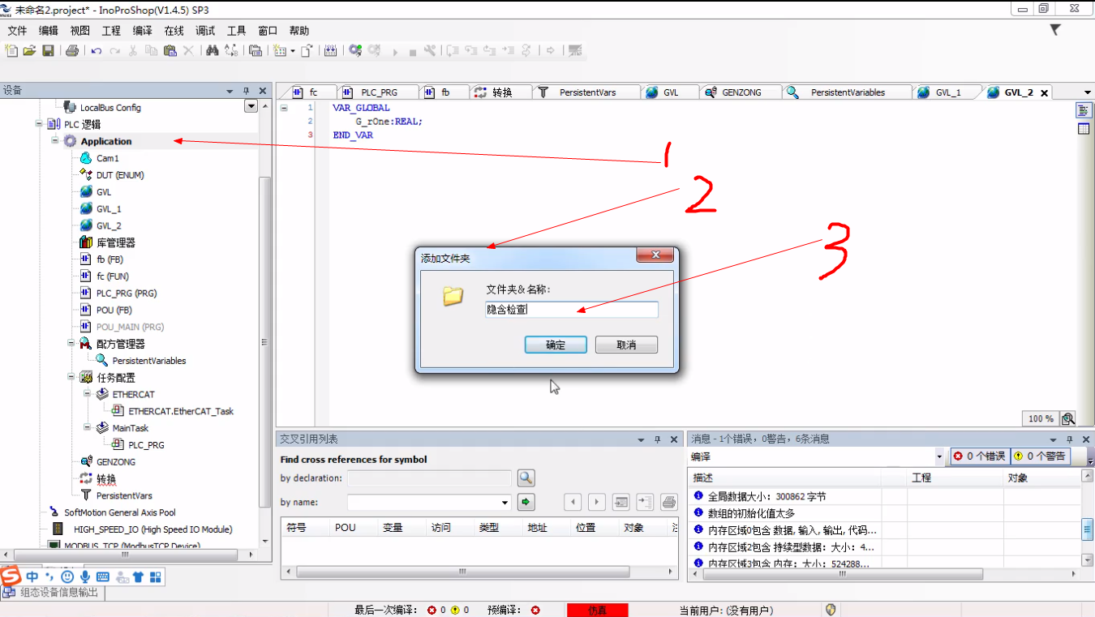Viewport: 1095px width, 617px height.
Task: Switch to the GVL_1 editor tab
Action: pos(947,92)
